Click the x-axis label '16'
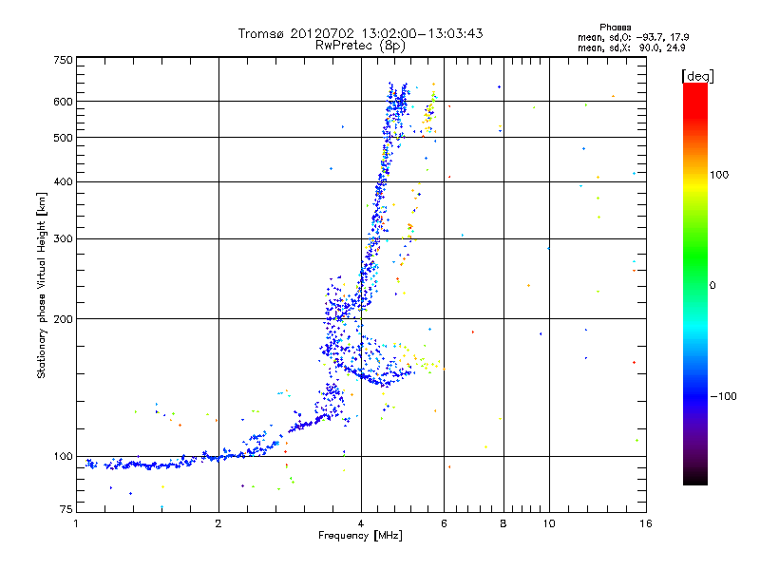This screenshot has width=760, height=570. (646, 523)
